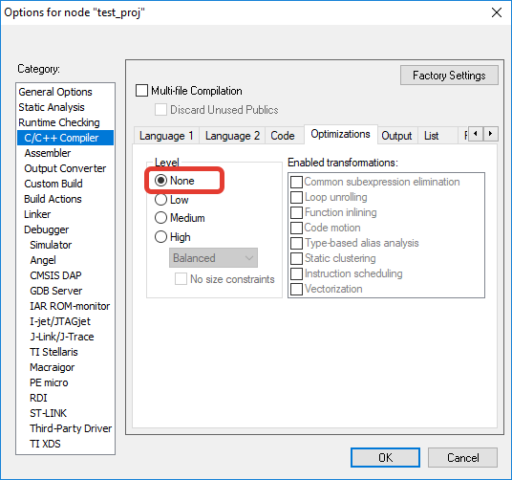Choose ST-LINK in the category list
512x480 pixels.
click(x=48, y=413)
